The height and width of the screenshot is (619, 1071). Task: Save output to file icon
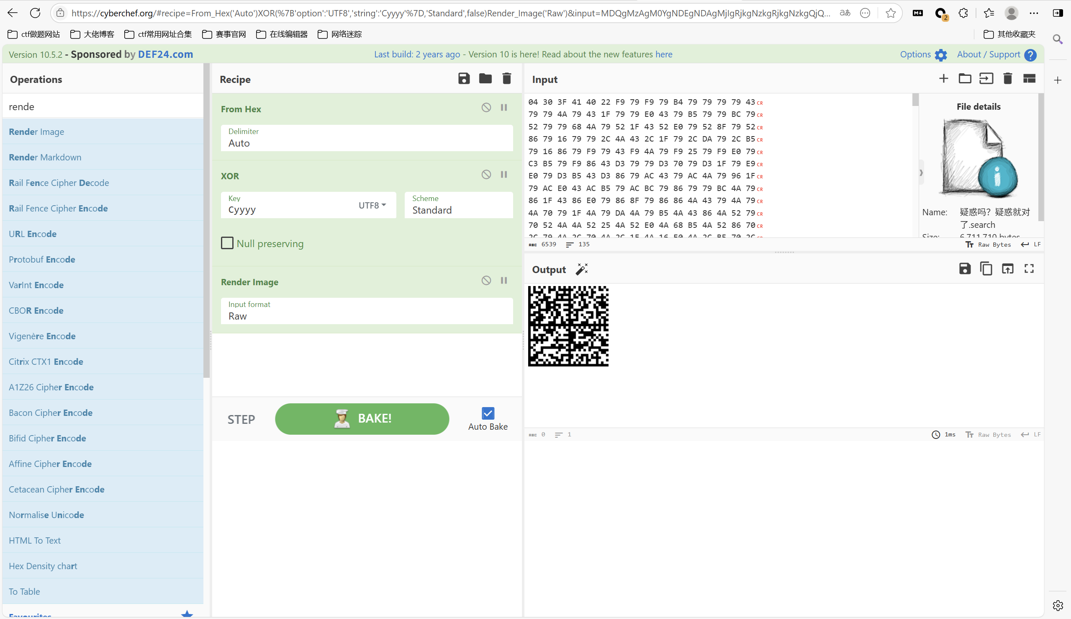pyautogui.click(x=965, y=269)
